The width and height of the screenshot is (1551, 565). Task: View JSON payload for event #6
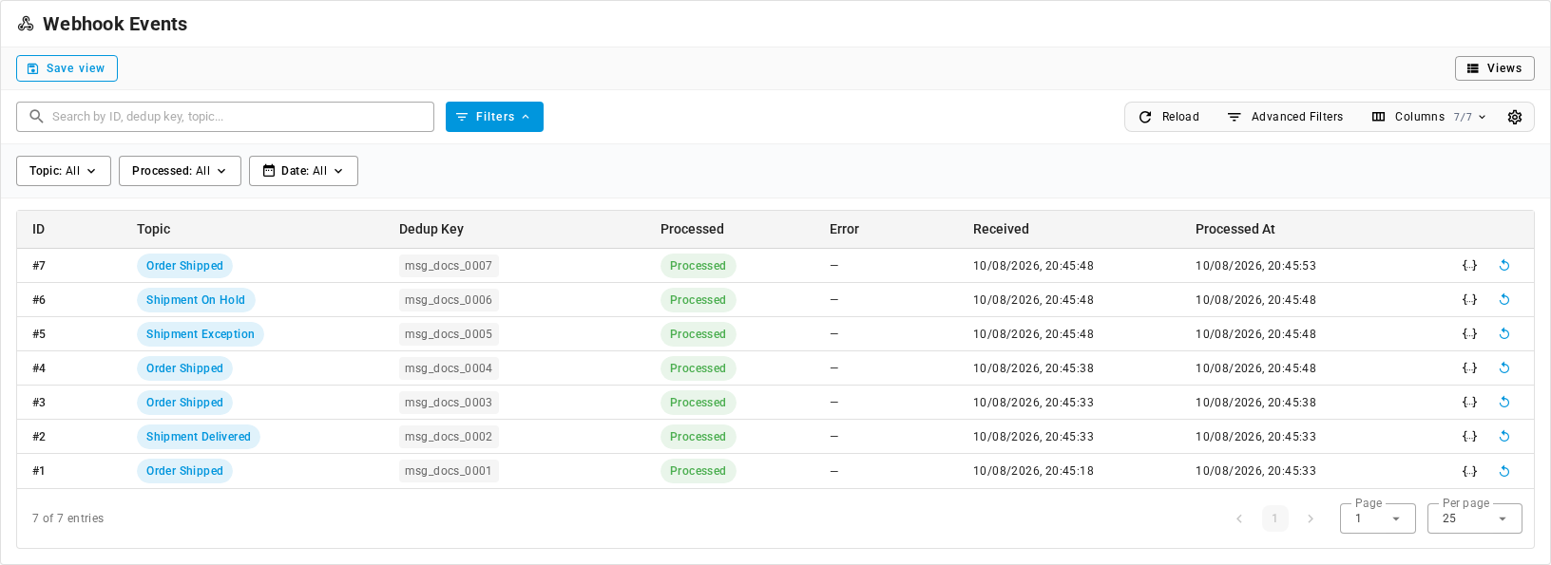click(1469, 300)
